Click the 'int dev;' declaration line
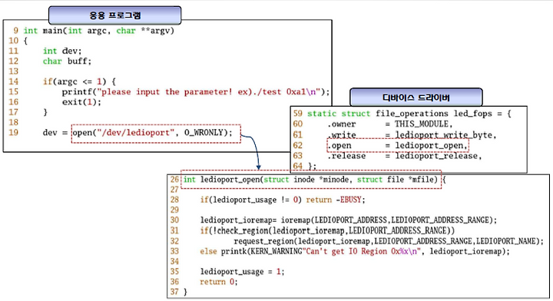The height and width of the screenshot is (301, 553). pos(62,51)
